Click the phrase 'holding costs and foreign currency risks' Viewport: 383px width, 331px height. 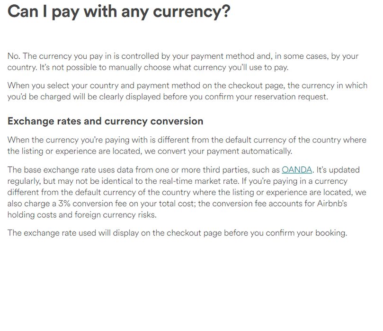point(82,215)
